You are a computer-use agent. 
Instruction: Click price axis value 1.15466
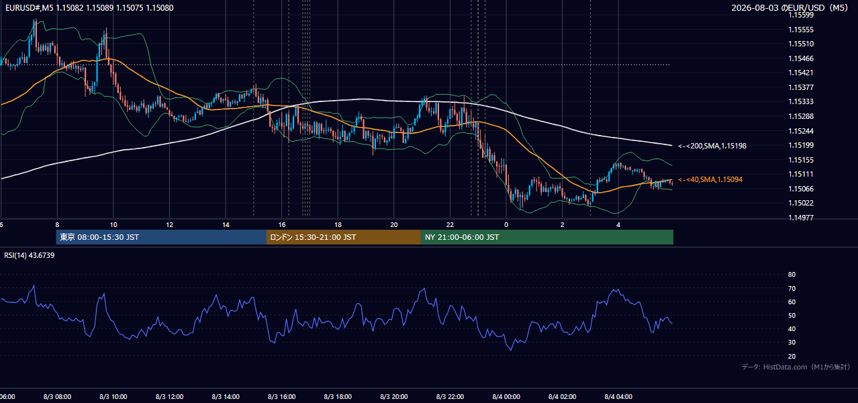point(800,58)
